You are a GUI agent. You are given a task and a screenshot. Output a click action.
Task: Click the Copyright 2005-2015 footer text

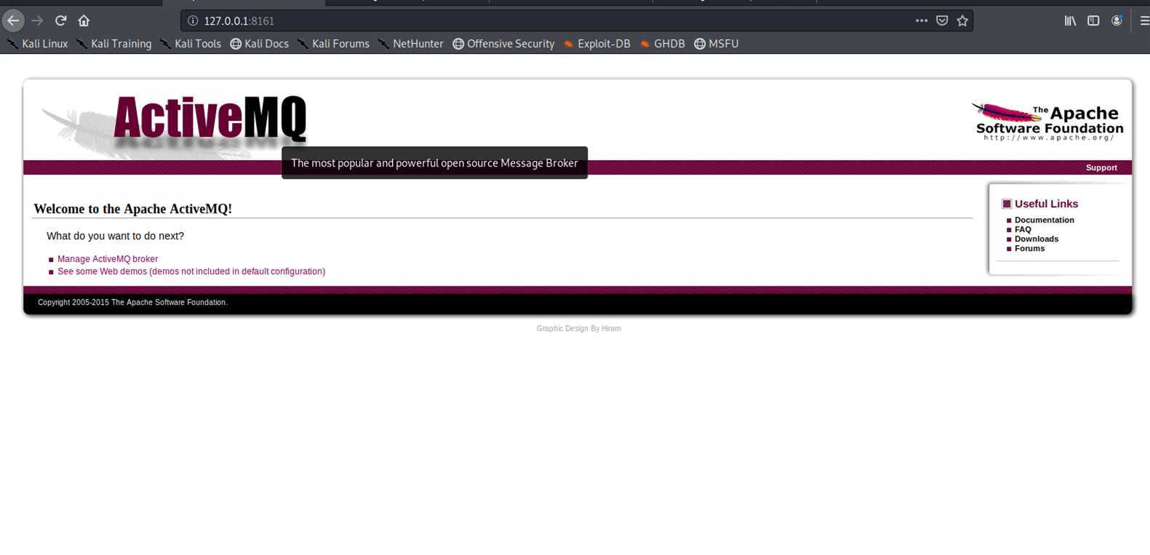[x=132, y=303]
